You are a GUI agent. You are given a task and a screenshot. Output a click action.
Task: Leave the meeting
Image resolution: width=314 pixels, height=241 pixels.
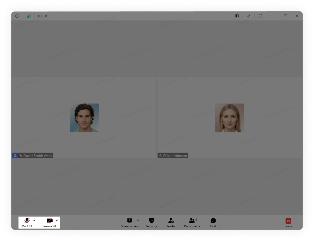point(288,223)
